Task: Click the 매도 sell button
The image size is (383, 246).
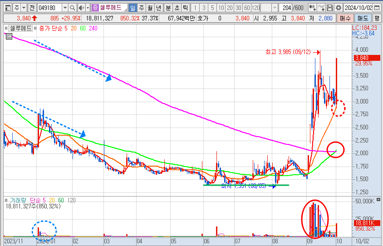Action: click(363, 18)
